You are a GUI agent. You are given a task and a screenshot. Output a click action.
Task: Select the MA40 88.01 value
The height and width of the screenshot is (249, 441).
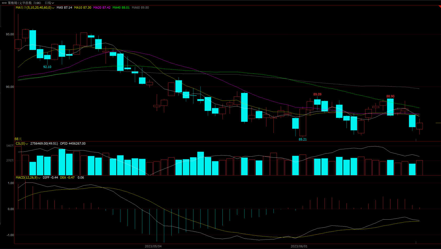pyautogui.click(x=121, y=7)
